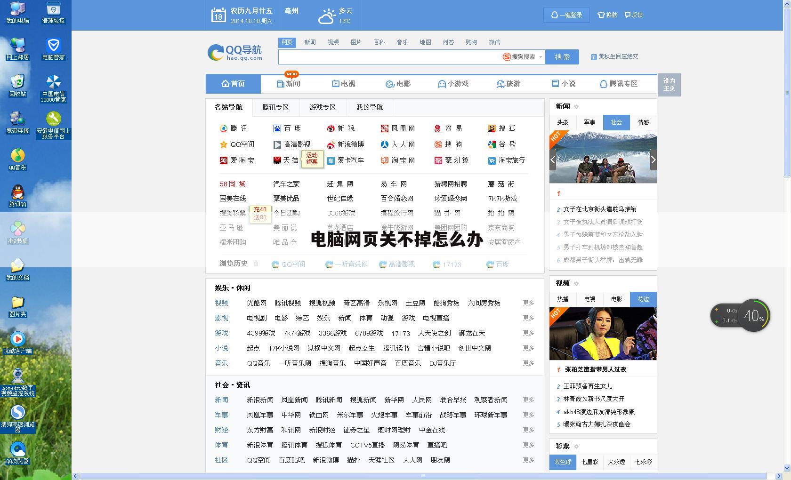Open 新浪微博 site link
This screenshot has width=791, height=480.
coord(346,144)
